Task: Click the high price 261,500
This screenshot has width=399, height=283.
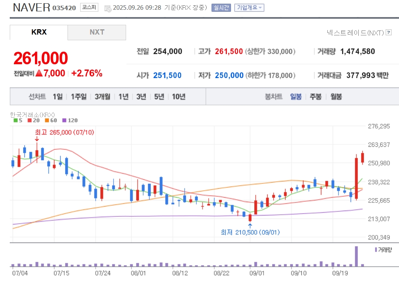Action: click(x=229, y=51)
